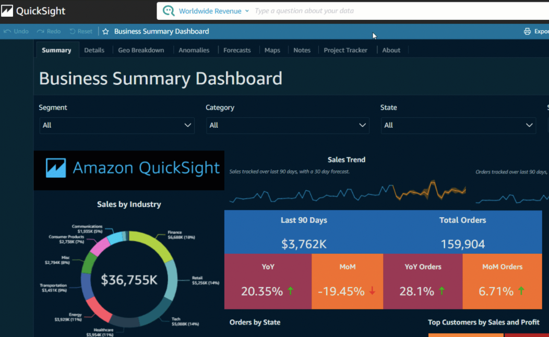Screen dimensions: 549x337
Task: Click the QuickSight logo icon
Action: (7, 11)
